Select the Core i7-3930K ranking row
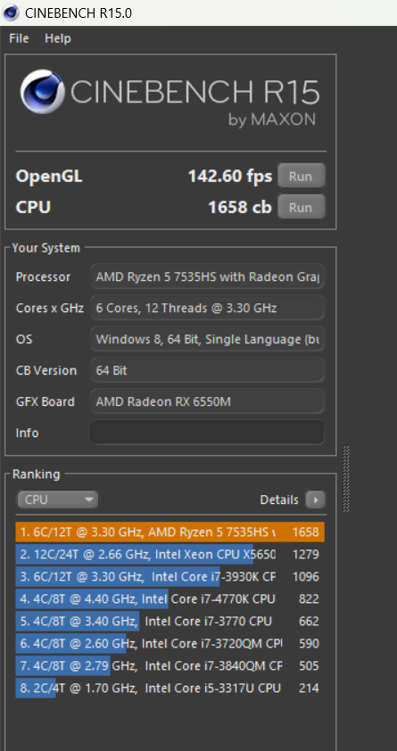 [170, 577]
